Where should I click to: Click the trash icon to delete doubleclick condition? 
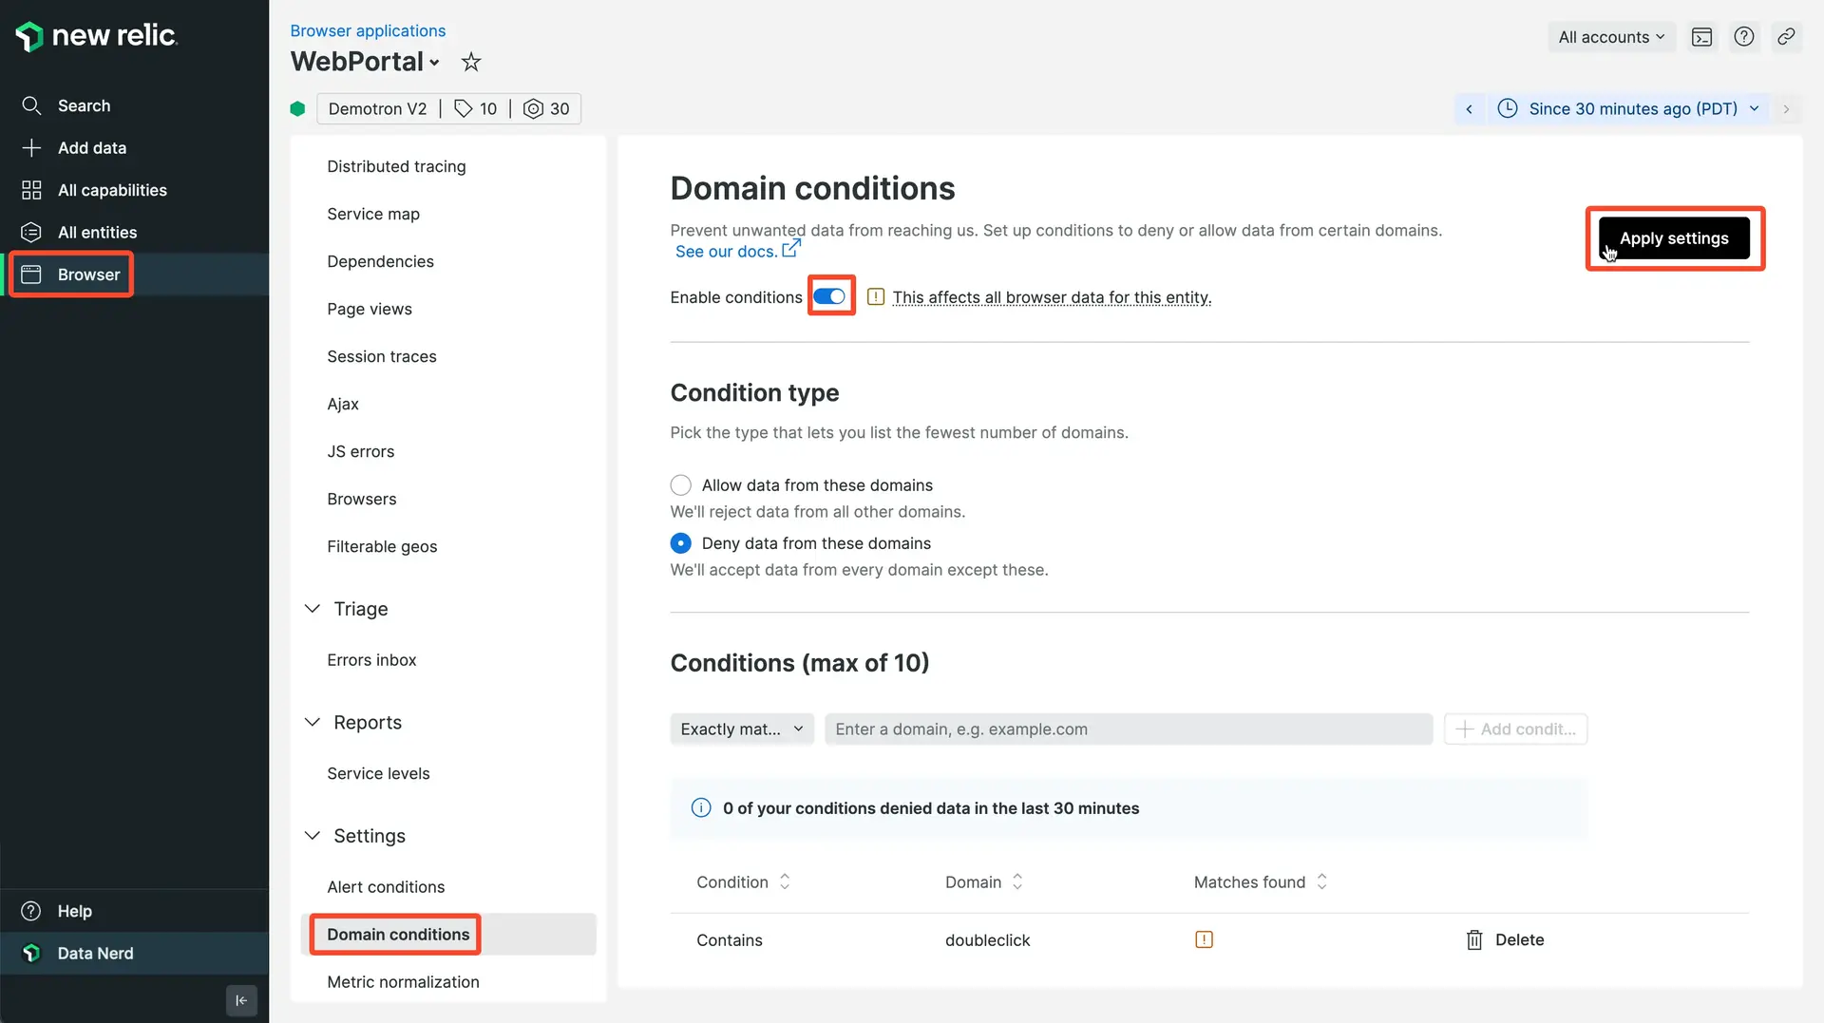point(1474,940)
